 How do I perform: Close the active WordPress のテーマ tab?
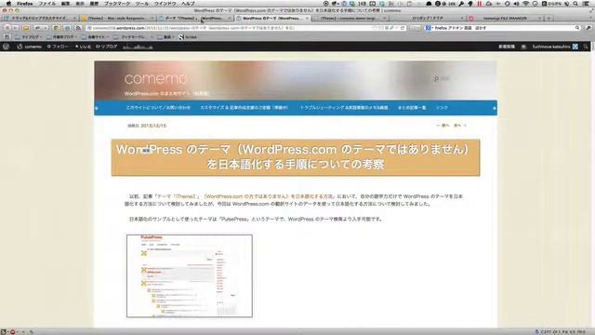point(307,19)
